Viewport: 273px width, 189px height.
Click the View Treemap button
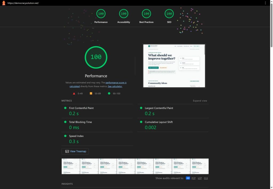coord(75,151)
